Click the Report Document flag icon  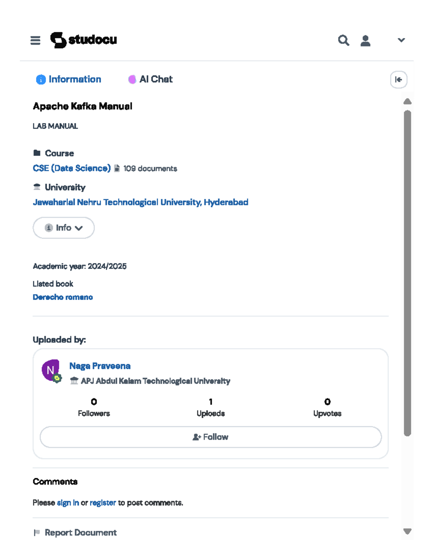click(38, 532)
